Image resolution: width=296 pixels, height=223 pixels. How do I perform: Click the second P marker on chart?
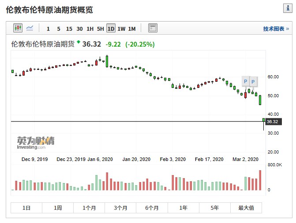(253, 81)
